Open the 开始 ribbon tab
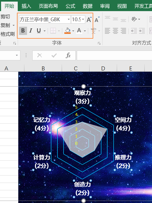The width and height of the screenshot is (152, 203). click(9, 6)
